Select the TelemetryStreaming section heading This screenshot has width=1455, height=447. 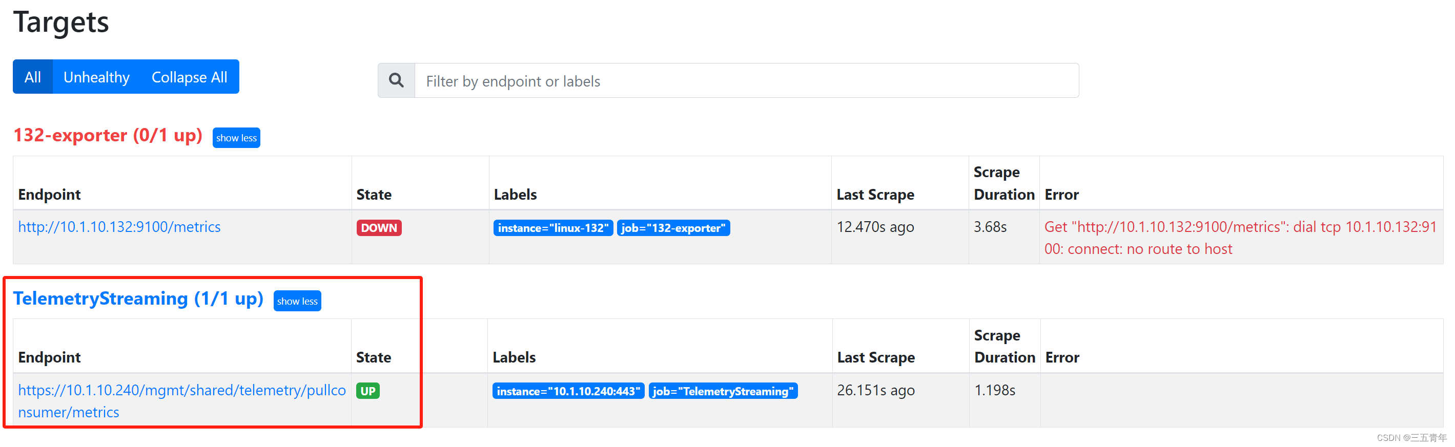138,299
